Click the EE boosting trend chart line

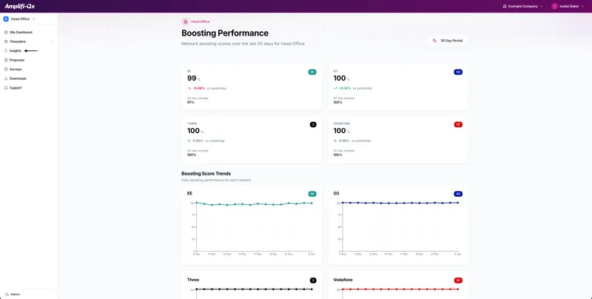(252, 204)
